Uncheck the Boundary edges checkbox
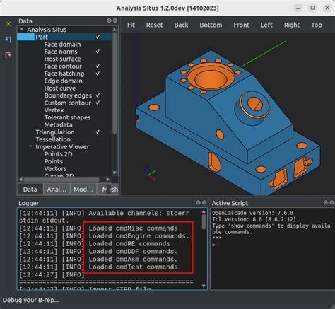Image resolution: width=335 pixels, height=309 pixels. (x=98, y=95)
